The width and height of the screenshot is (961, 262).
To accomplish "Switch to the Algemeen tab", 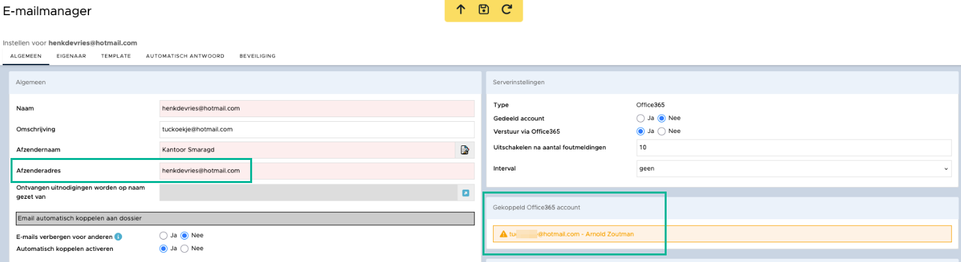I will 26,56.
